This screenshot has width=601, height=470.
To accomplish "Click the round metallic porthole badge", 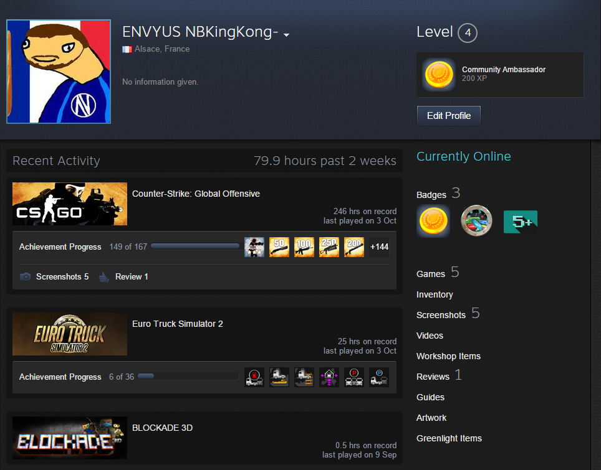I will click(x=476, y=221).
